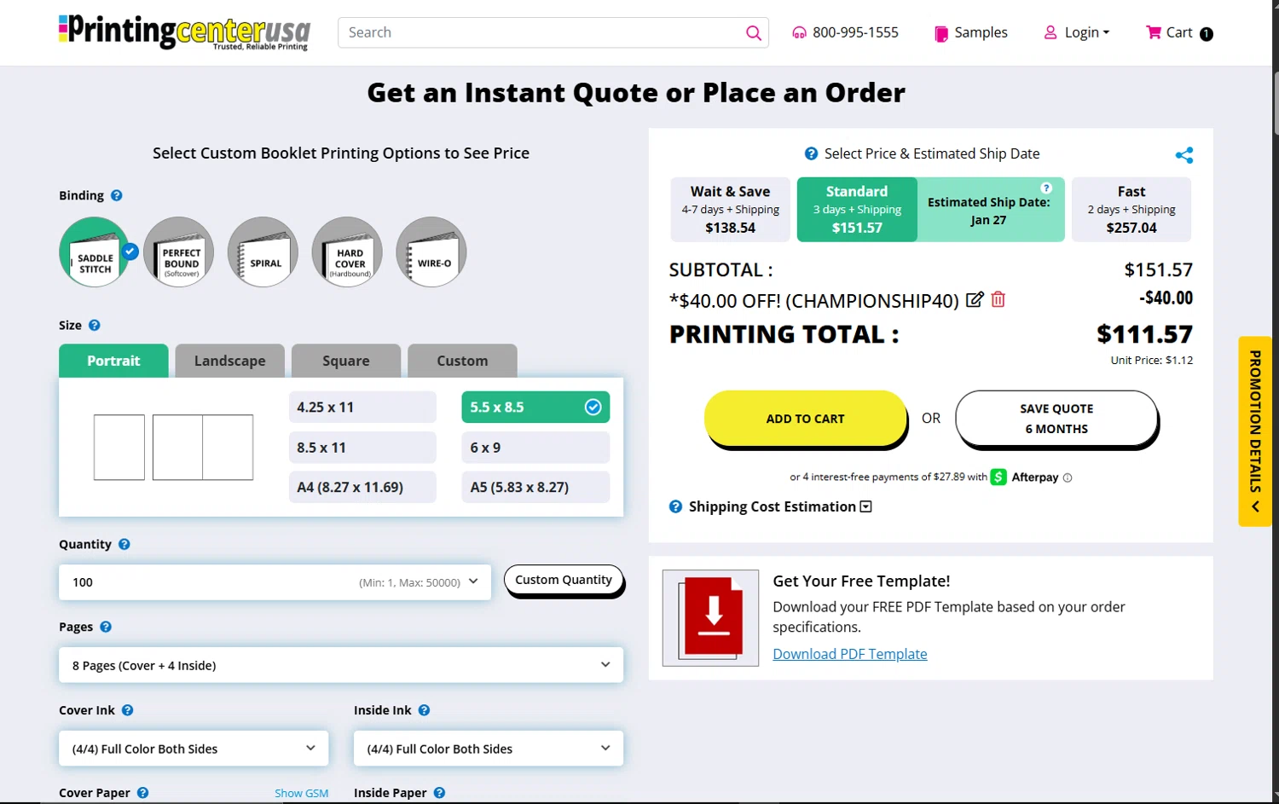Click the Estimated Ship Date help icon
1279x804 pixels.
coord(1046,188)
